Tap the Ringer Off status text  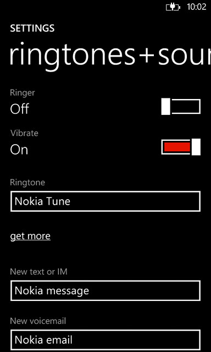pyautogui.click(x=20, y=109)
